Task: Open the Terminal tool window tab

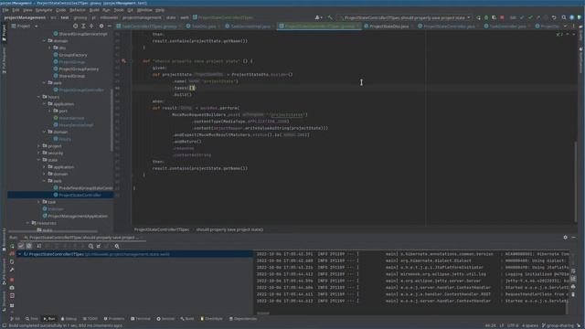Action: [140, 319]
